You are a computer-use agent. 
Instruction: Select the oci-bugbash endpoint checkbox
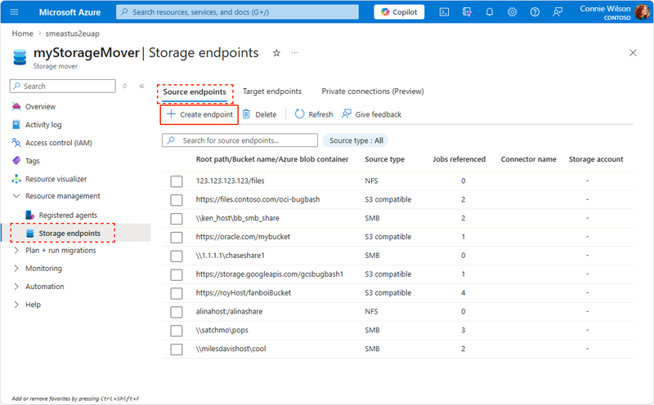(x=177, y=199)
